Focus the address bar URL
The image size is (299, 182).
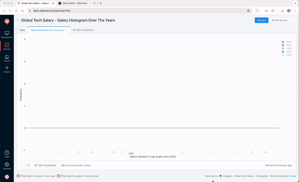pyautogui.click(x=52, y=11)
